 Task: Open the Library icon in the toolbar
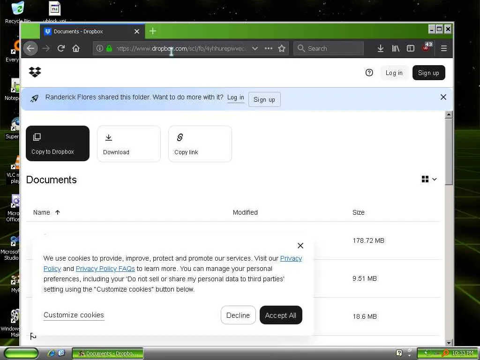pyautogui.click(x=396, y=48)
